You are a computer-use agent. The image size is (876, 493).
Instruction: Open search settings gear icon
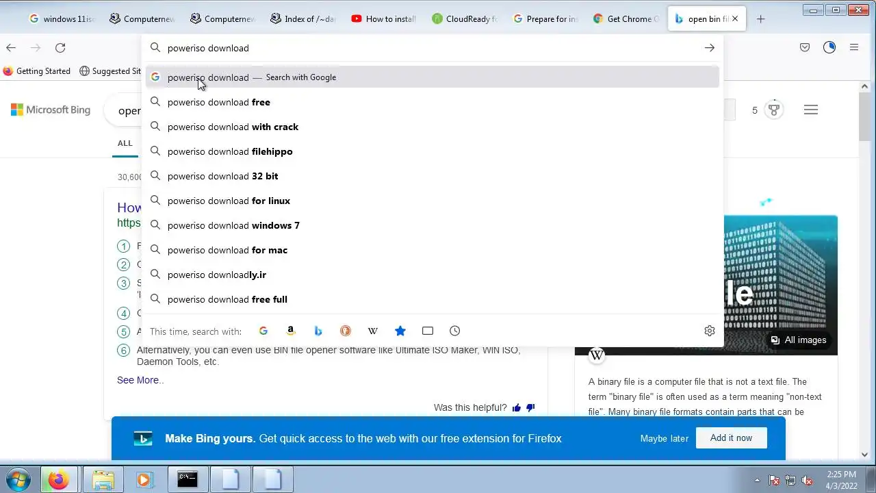[x=710, y=331]
